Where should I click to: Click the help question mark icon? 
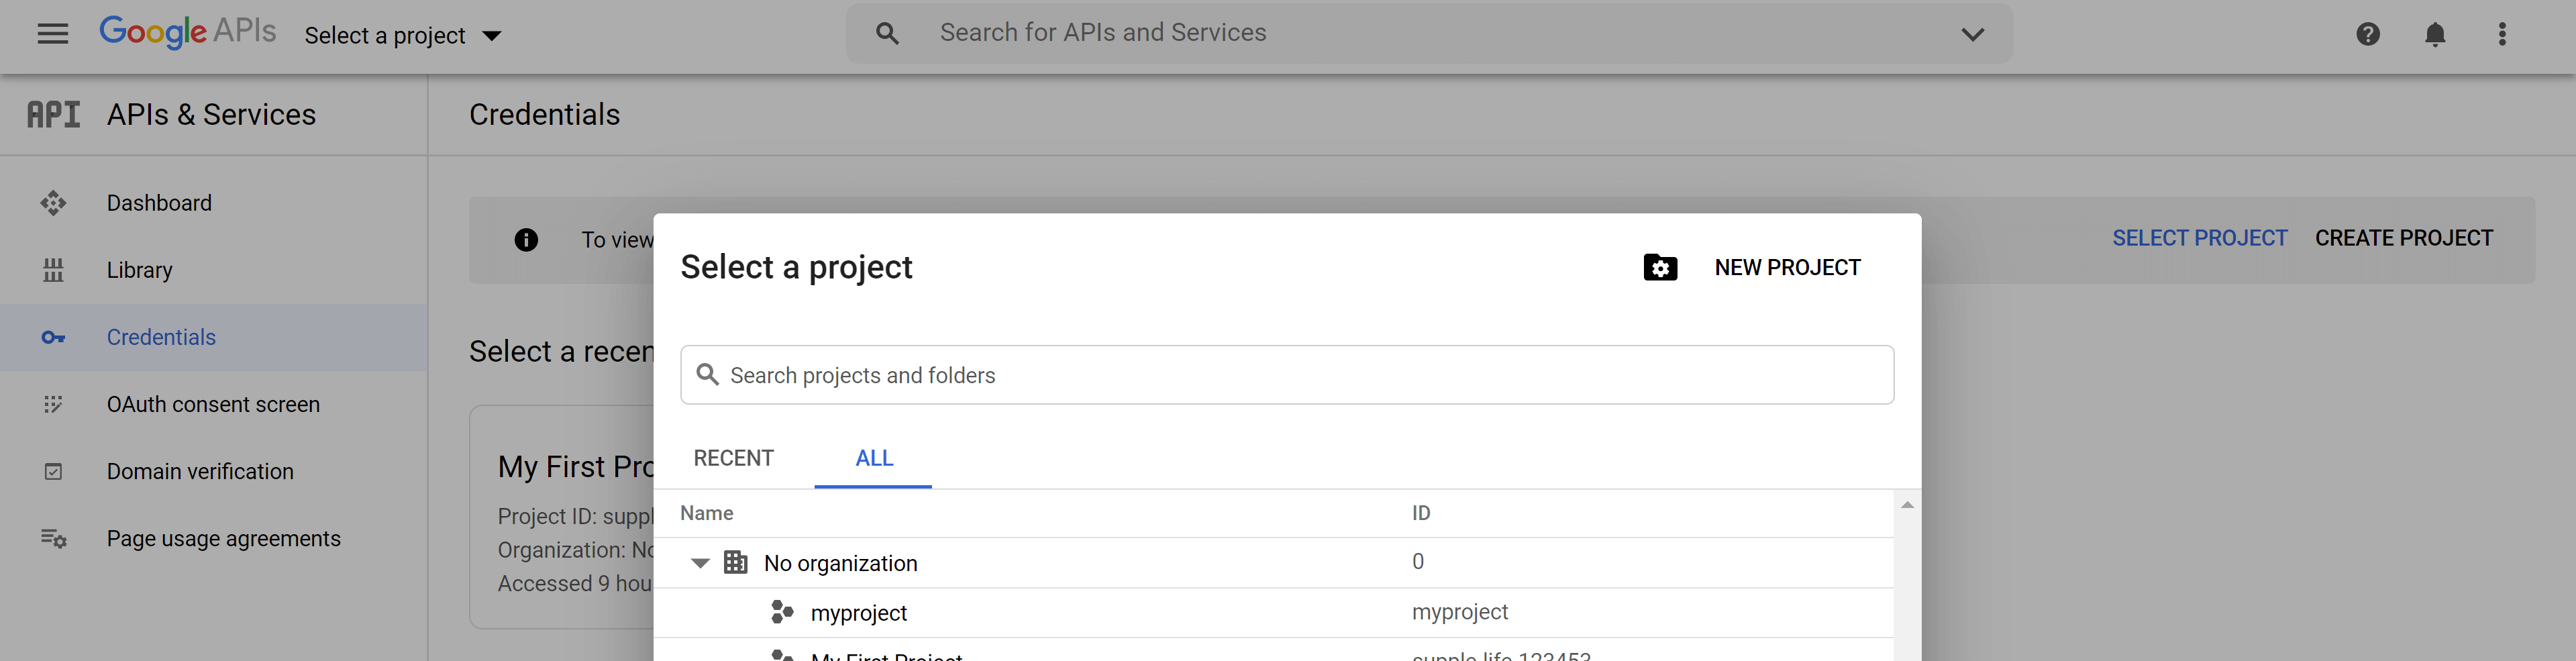click(x=2367, y=34)
